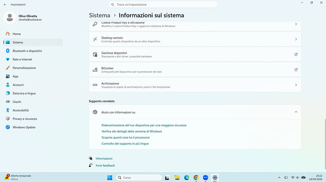Open Scoprire quanti core ha il processore
Image resolution: width=326 pixels, height=182 pixels.
(125, 137)
